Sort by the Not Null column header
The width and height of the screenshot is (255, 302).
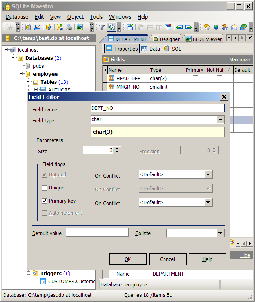pyautogui.click(x=220, y=70)
